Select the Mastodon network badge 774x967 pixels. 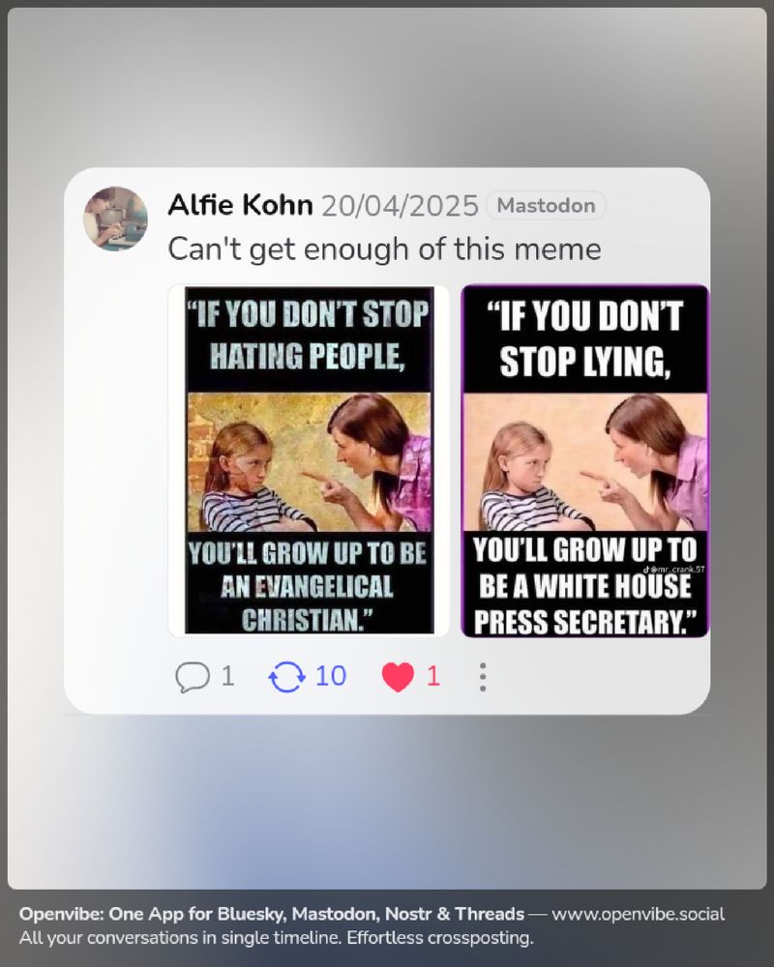click(547, 205)
